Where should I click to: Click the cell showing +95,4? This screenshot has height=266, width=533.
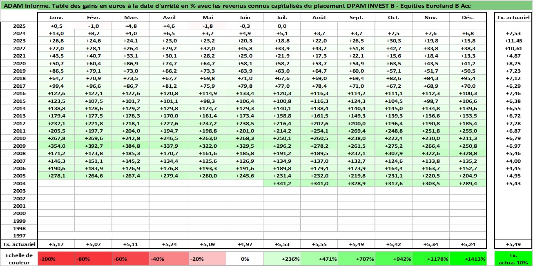[x=468, y=78]
